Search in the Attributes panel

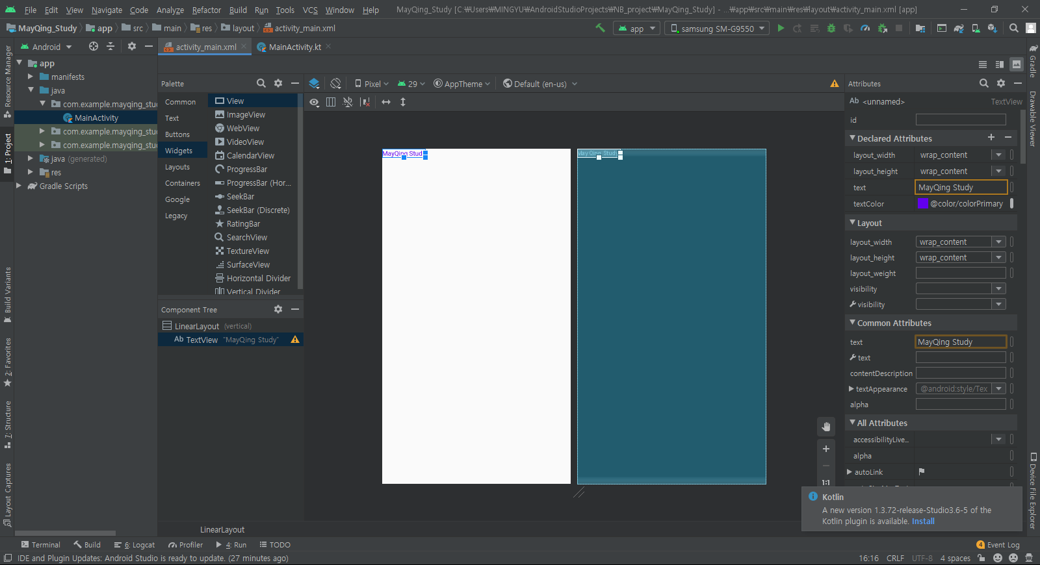click(984, 83)
